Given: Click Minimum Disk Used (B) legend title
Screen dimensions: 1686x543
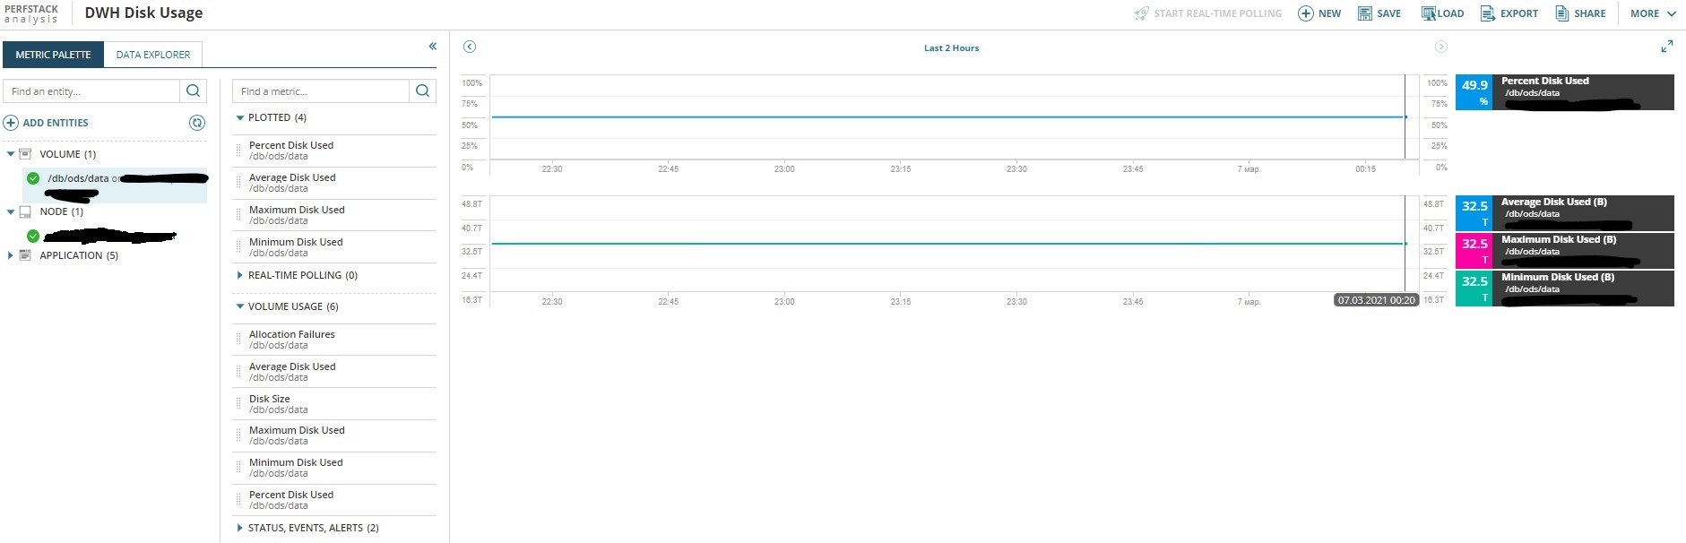Looking at the screenshot, I should (x=1558, y=277).
